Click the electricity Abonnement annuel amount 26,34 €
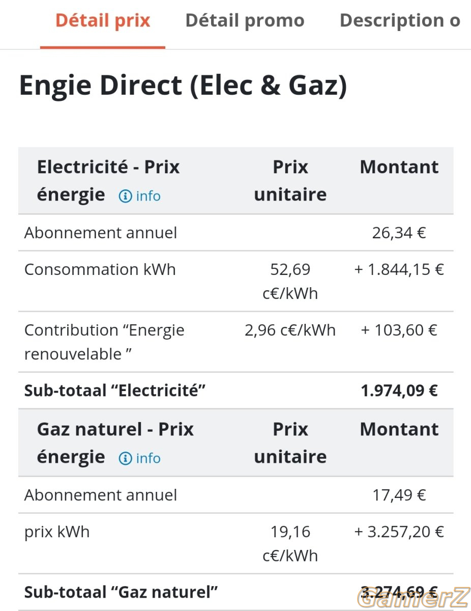Image resolution: width=471 pixels, height=611 pixels. pos(399,233)
